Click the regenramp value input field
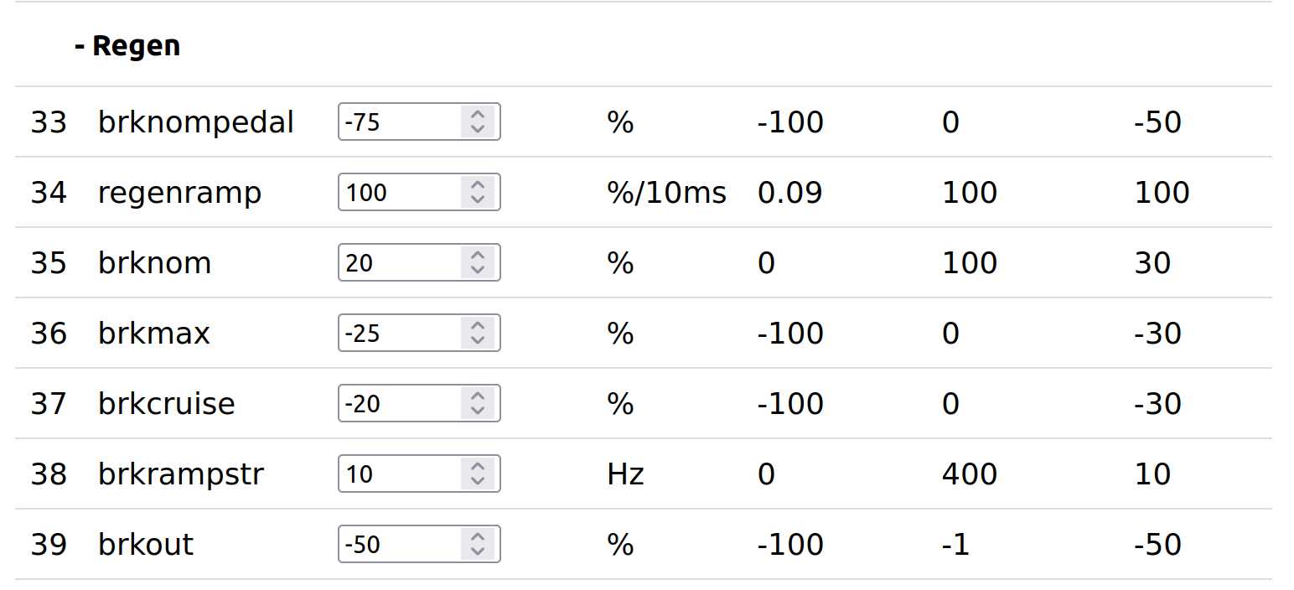 [x=399, y=193]
